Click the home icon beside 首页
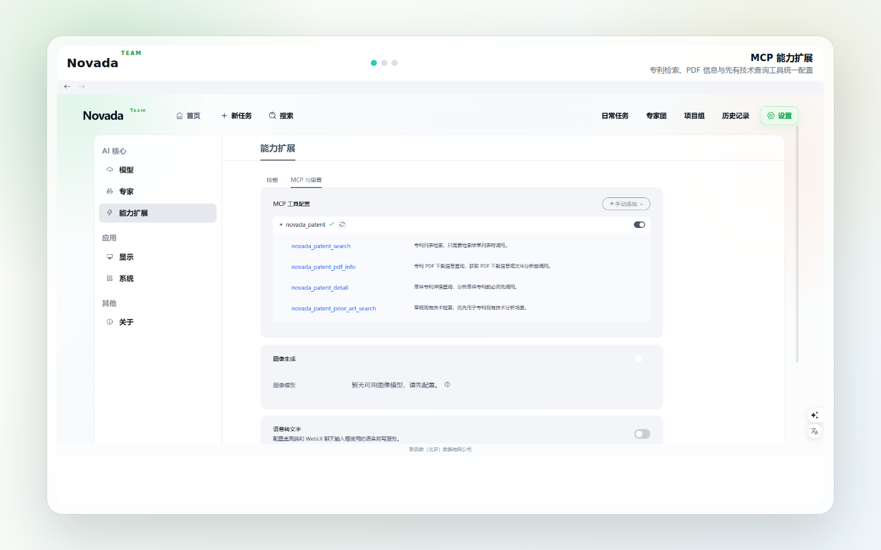Viewport: 881px width, 550px height. (x=179, y=116)
